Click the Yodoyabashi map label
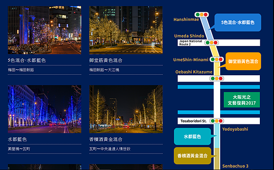274x170 pixels. pos(235,129)
